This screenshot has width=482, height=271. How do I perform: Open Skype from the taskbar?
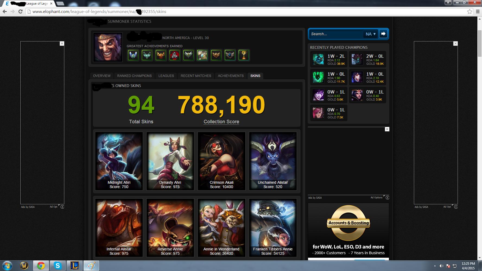[58, 266]
